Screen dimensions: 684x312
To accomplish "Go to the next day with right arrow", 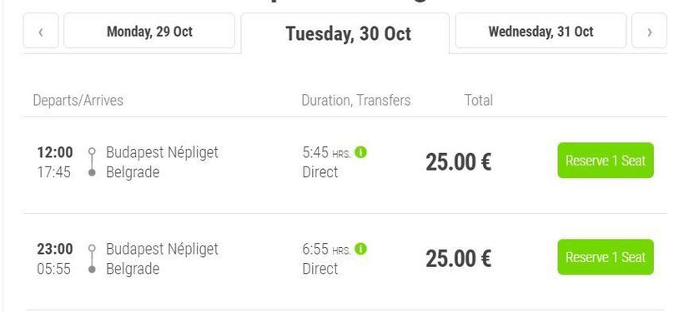I will point(649,31).
